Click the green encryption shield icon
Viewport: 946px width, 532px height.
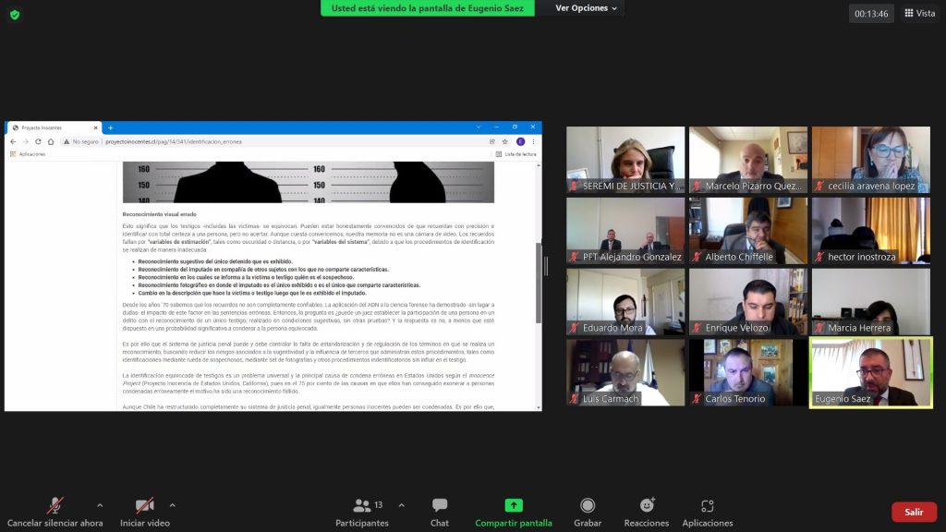coord(15,15)
